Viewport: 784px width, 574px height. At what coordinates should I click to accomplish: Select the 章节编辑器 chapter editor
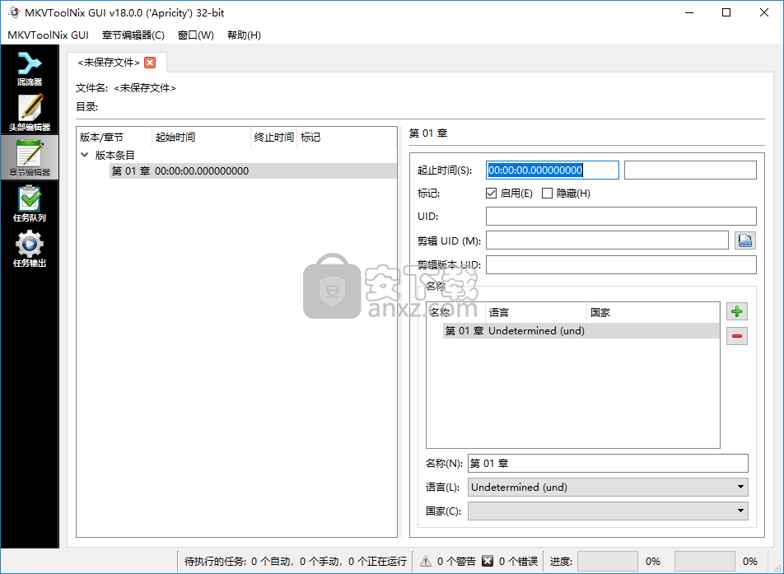[30, 157]
